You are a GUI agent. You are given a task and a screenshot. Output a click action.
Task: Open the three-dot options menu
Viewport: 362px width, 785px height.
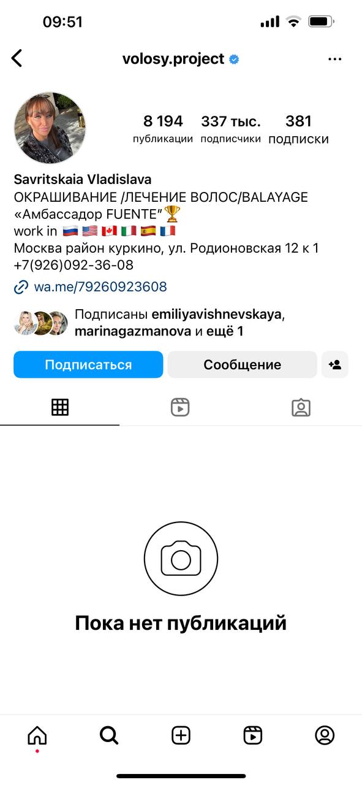(334, 59)
